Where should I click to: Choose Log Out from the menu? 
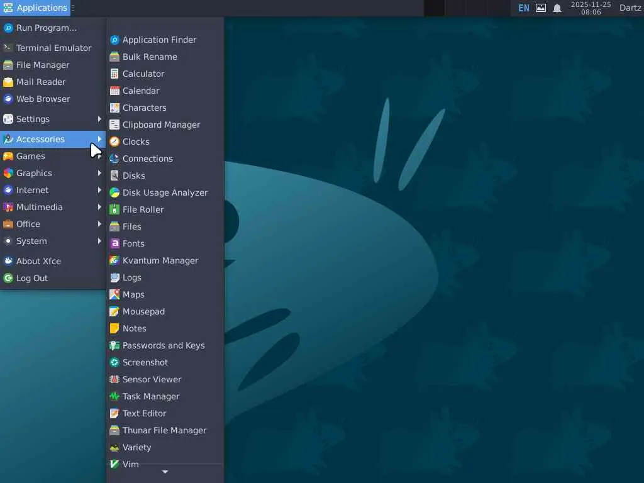tap(53, 278)
